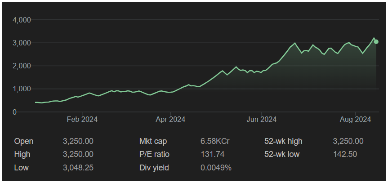The height and width of the screenshot is (183, 388).
Task: Select the Apr 2024 axis label
Action: point(170,120)
